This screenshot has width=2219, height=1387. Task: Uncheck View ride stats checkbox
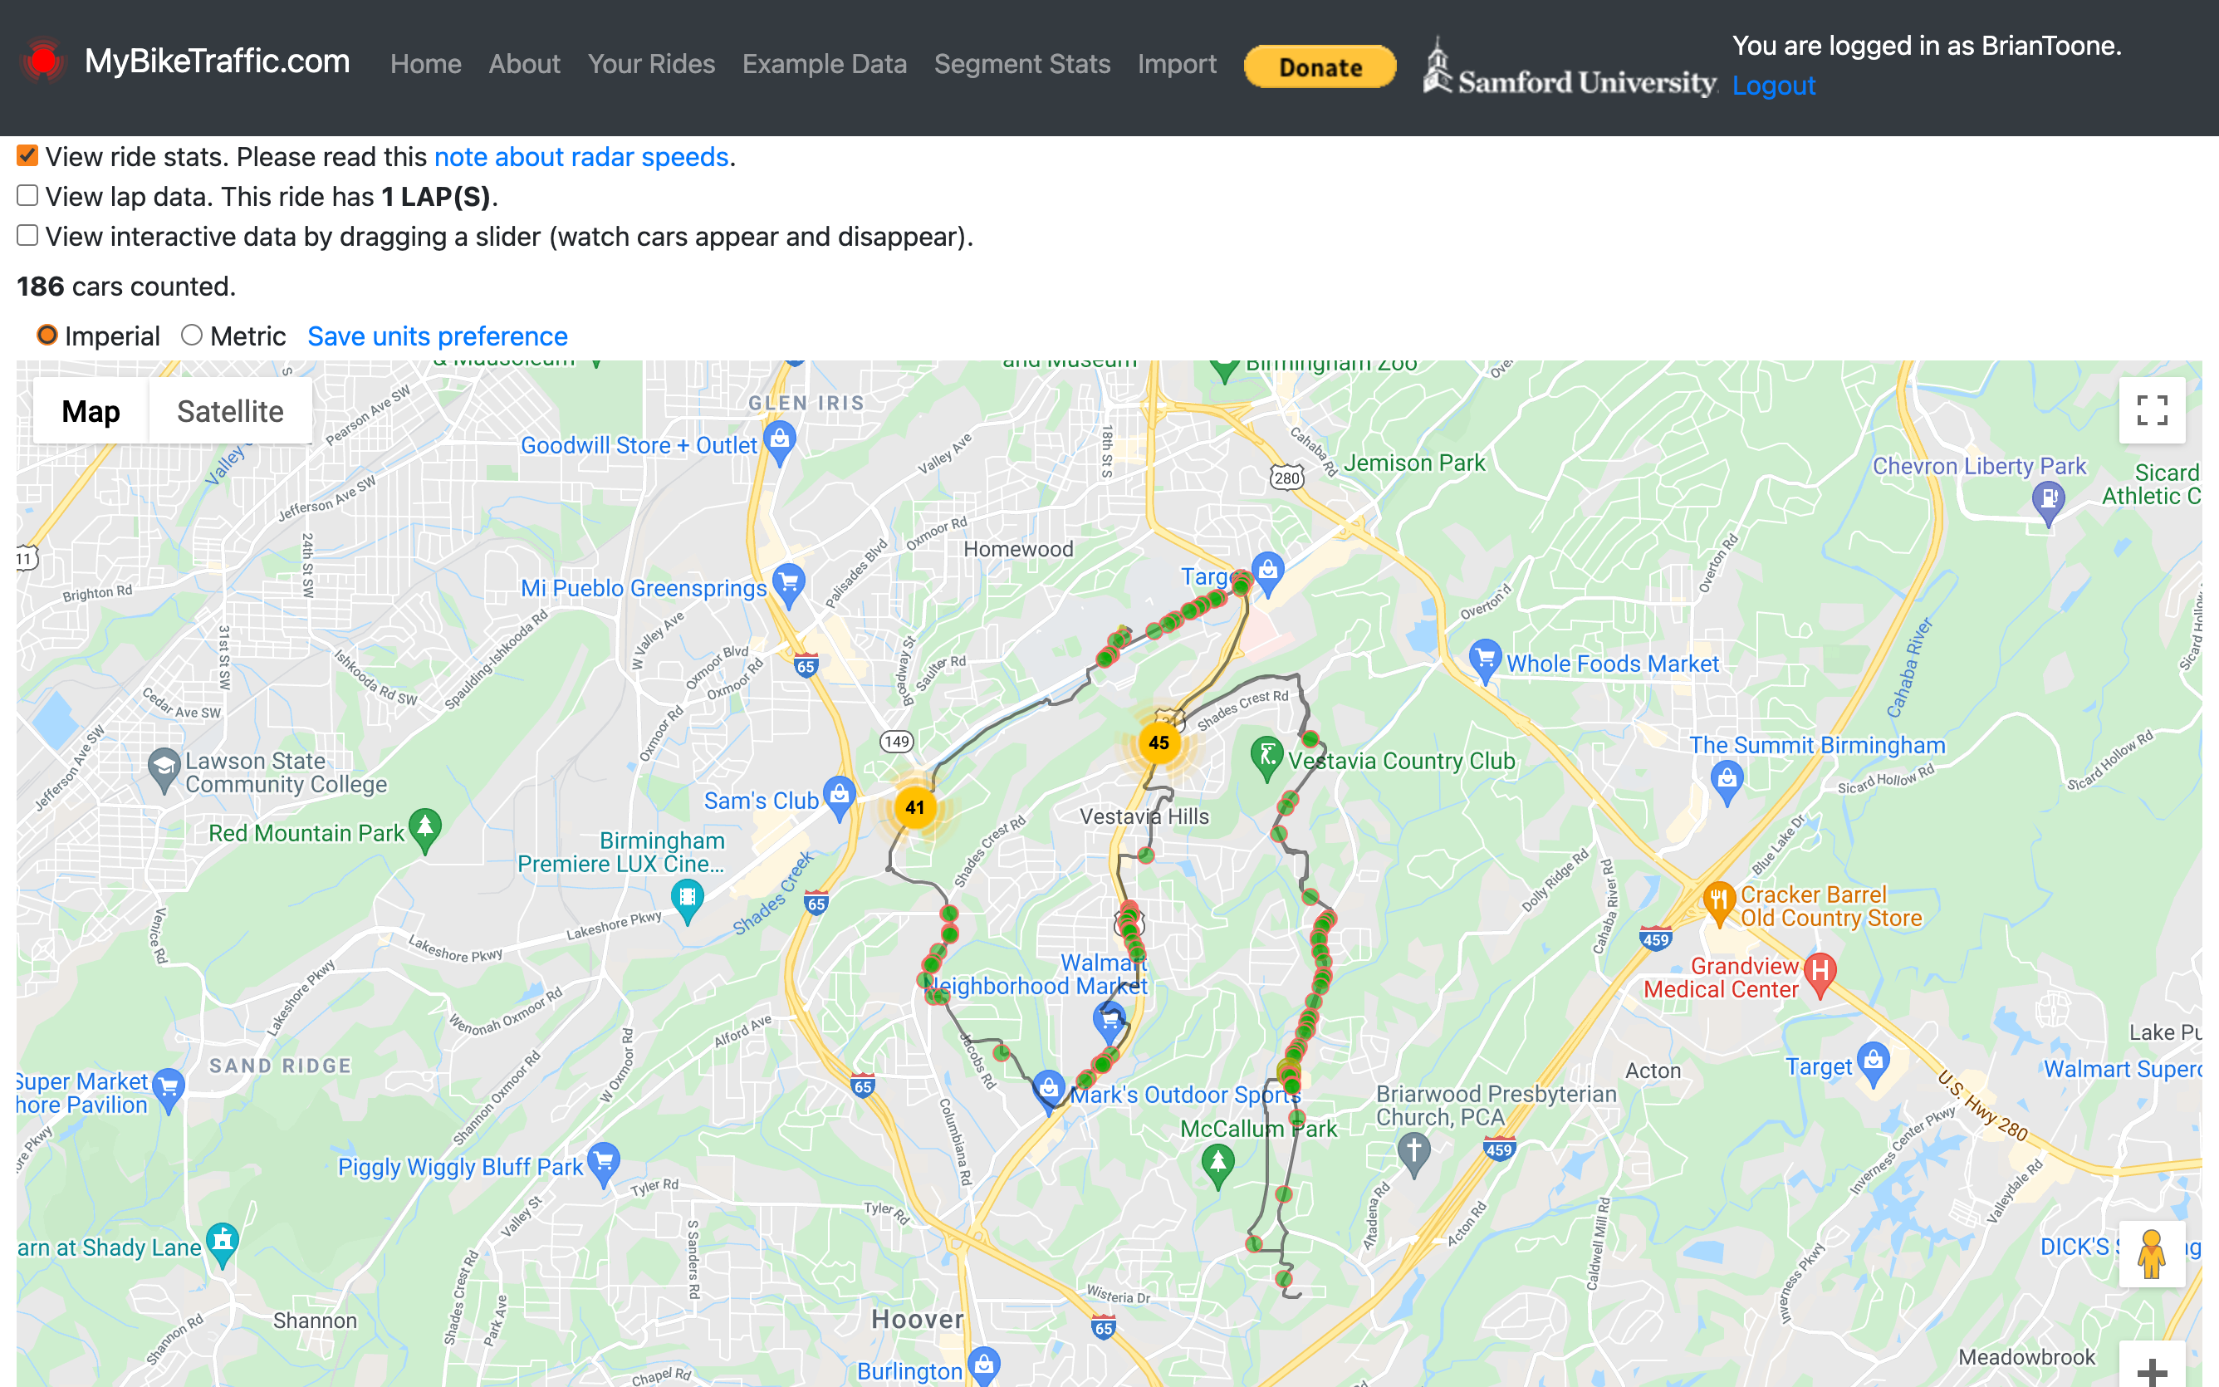pos(27,155)
